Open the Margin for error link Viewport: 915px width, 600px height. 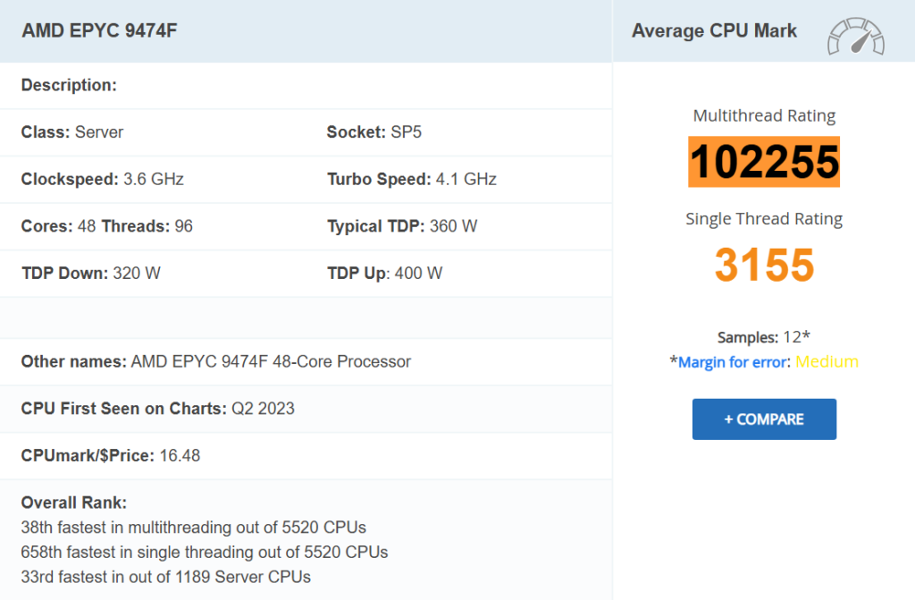(768, 361)
